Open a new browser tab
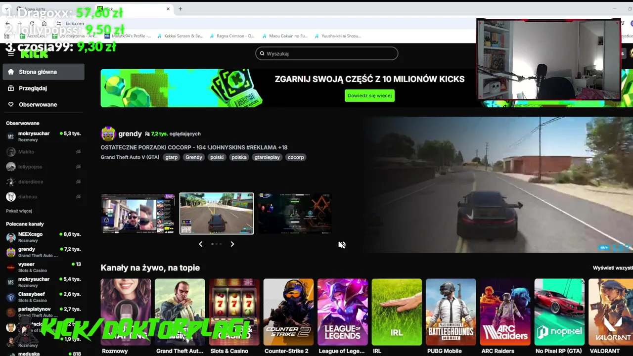This screenshot has height=356, width=633. tap(180, 9)
